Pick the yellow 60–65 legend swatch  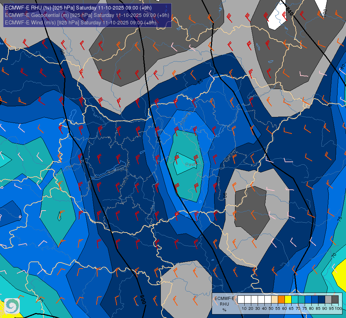(x=288, y=299)
